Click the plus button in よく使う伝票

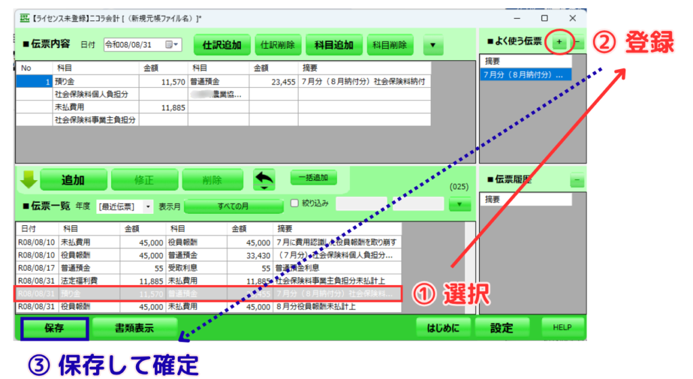click(559, 42)
